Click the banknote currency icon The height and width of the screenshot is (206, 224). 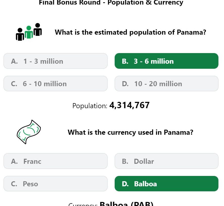[x=29, y=132]
